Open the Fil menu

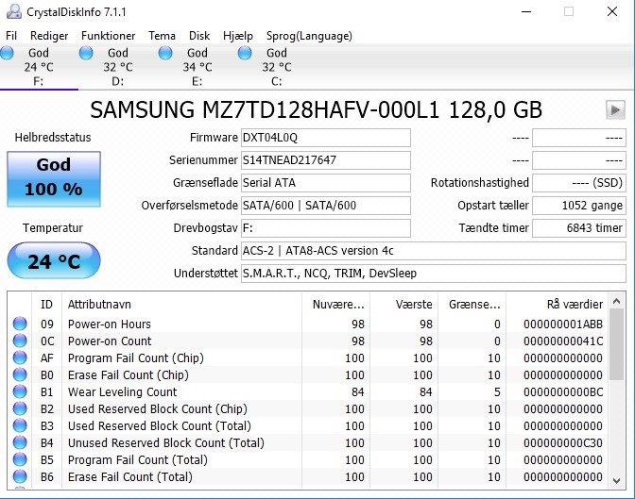pos(12,36)
